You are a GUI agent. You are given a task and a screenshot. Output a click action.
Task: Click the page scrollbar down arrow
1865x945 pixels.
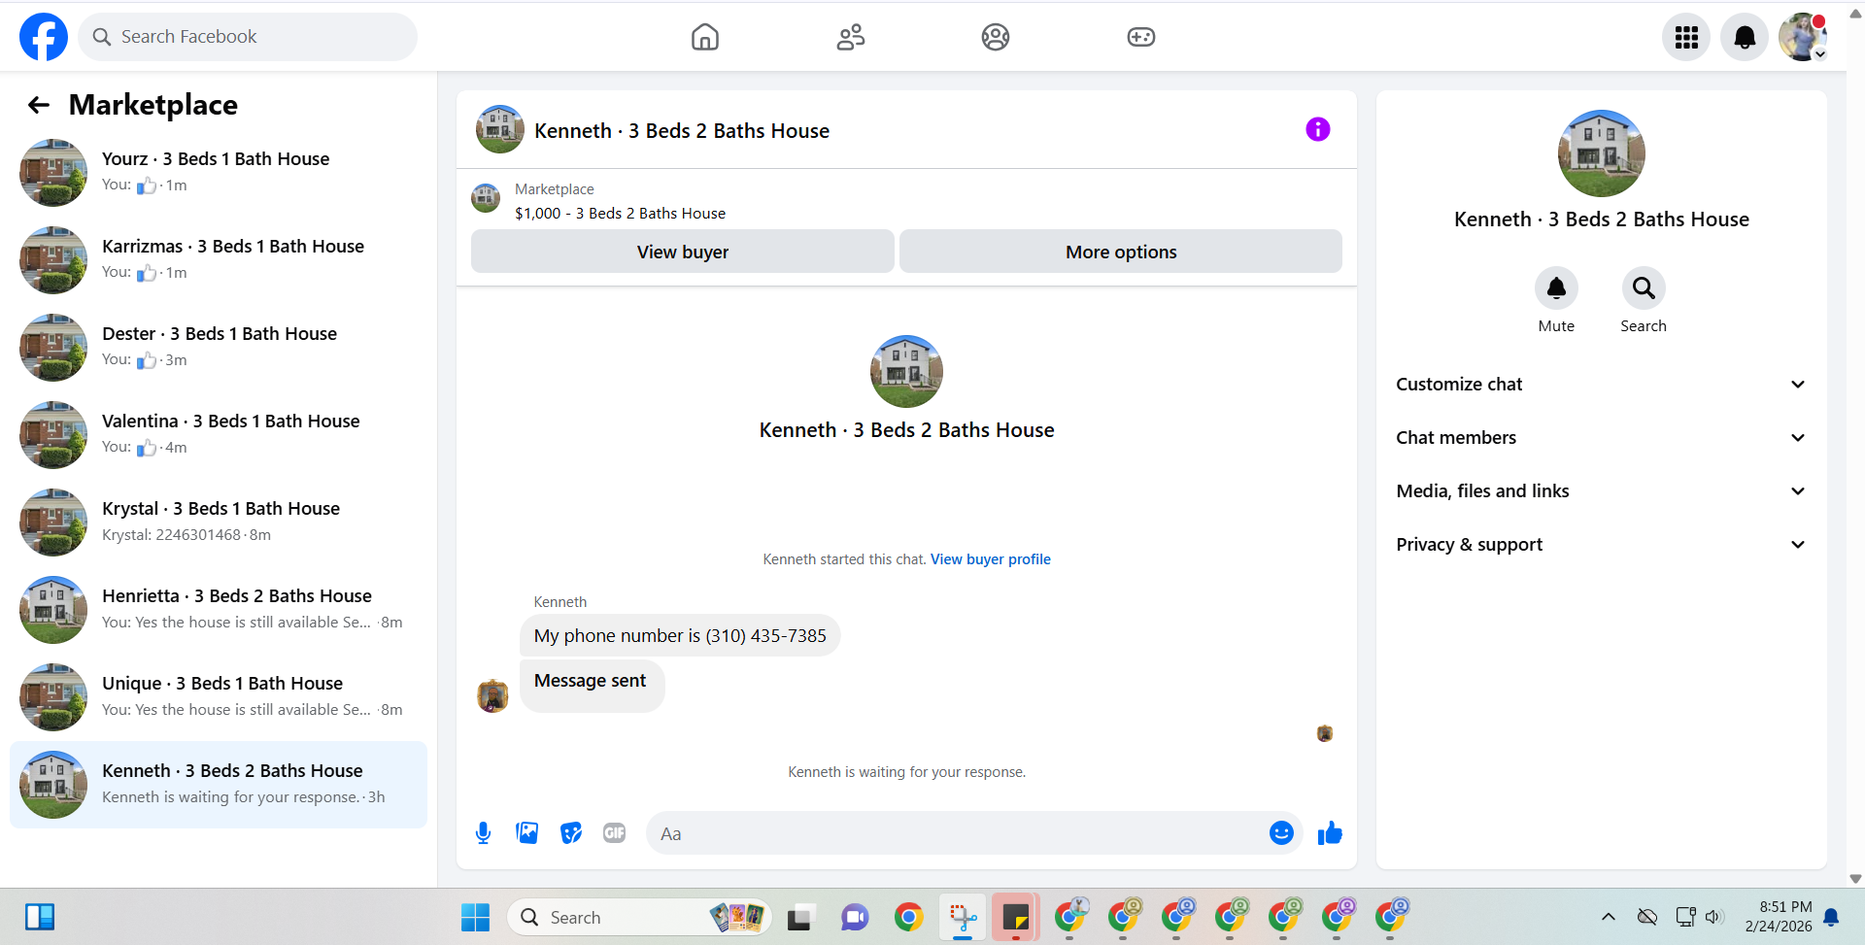click(1855, 879)
